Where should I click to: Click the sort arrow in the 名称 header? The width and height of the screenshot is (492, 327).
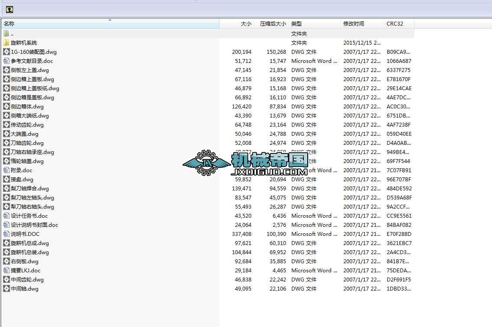(x=111, y=20)
